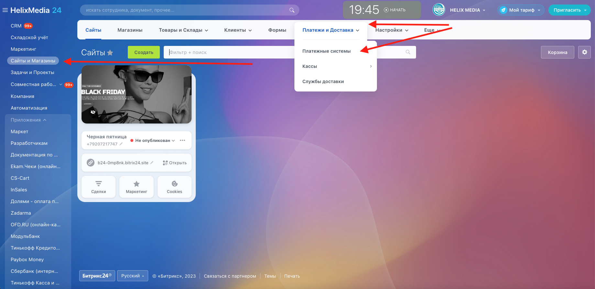Open Paybox Money app in sidebar

pyautogui.click(x=27, y=260)
